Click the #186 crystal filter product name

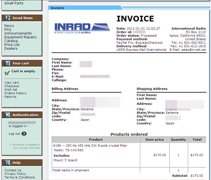(90, 146)
